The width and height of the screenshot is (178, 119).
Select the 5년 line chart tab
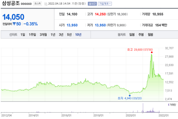69,35
